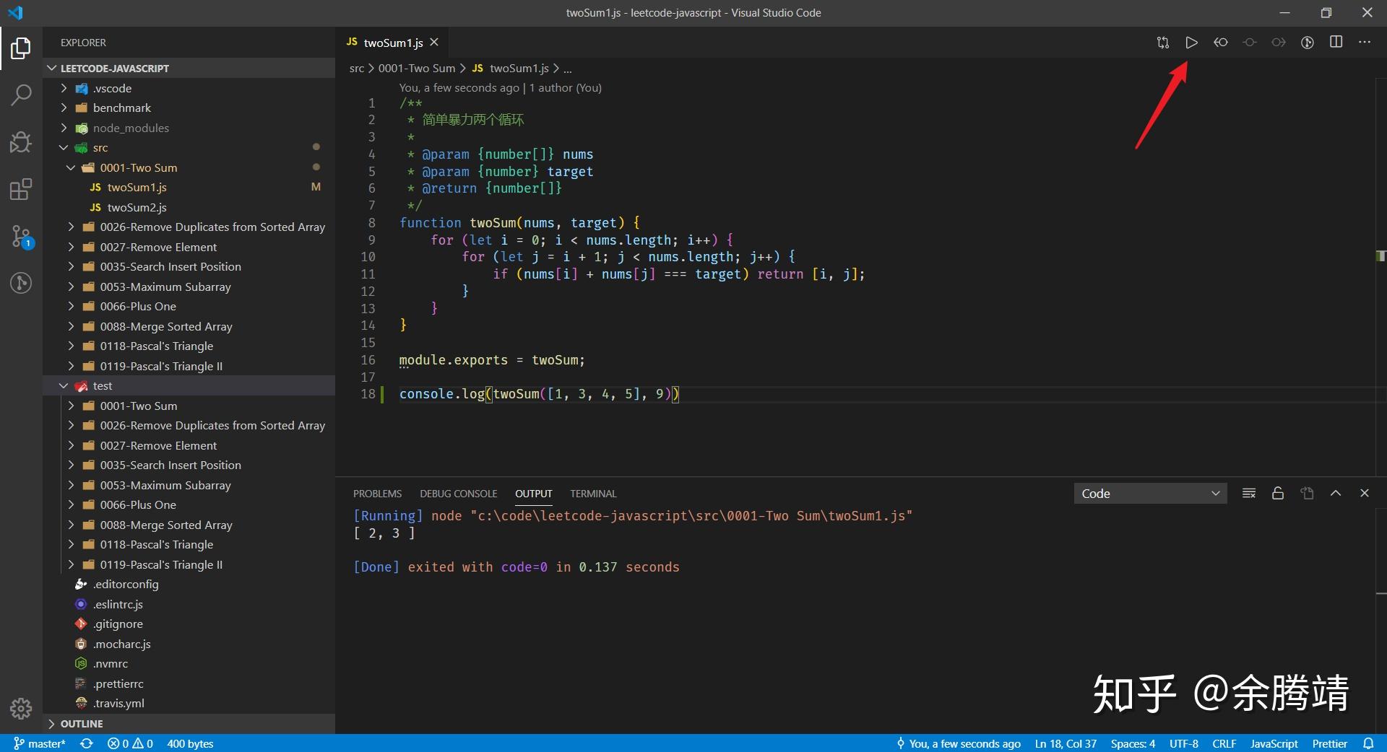Screen dimensions: 1387x752
Task: Expand the OUTLINE section
Action: click(82, 723)
